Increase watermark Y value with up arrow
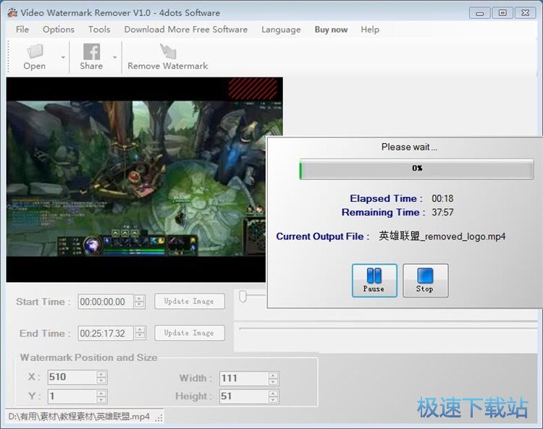 [x=101, y=393]
